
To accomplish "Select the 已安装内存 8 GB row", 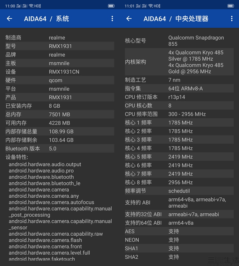I will click(60, 106).
